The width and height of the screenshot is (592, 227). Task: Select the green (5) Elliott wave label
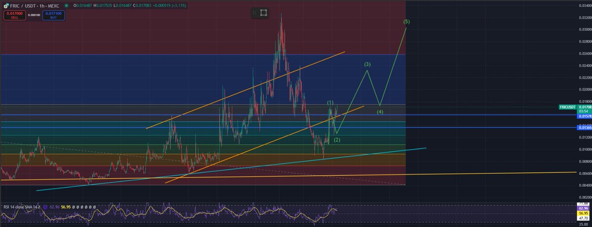click(406, 22)
